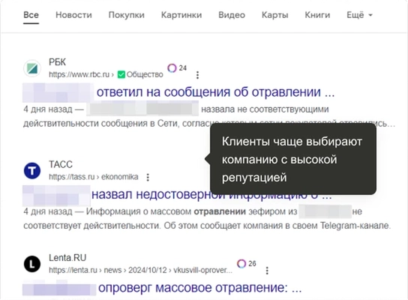Click the circle score icon beside 24
408x300 pixels.
click(x=172, y=68)
